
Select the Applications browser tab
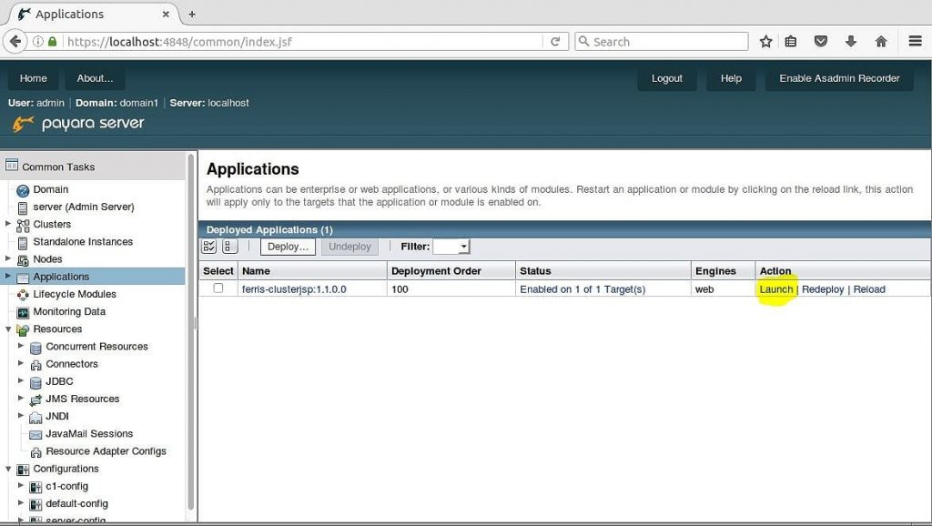pyautogui.click(x=94, y=15)
